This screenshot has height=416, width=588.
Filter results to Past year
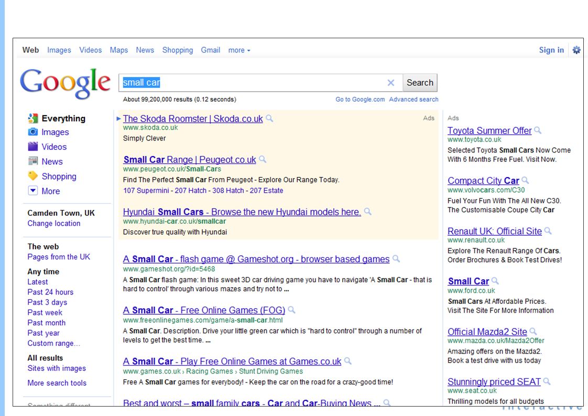(43, 333)
